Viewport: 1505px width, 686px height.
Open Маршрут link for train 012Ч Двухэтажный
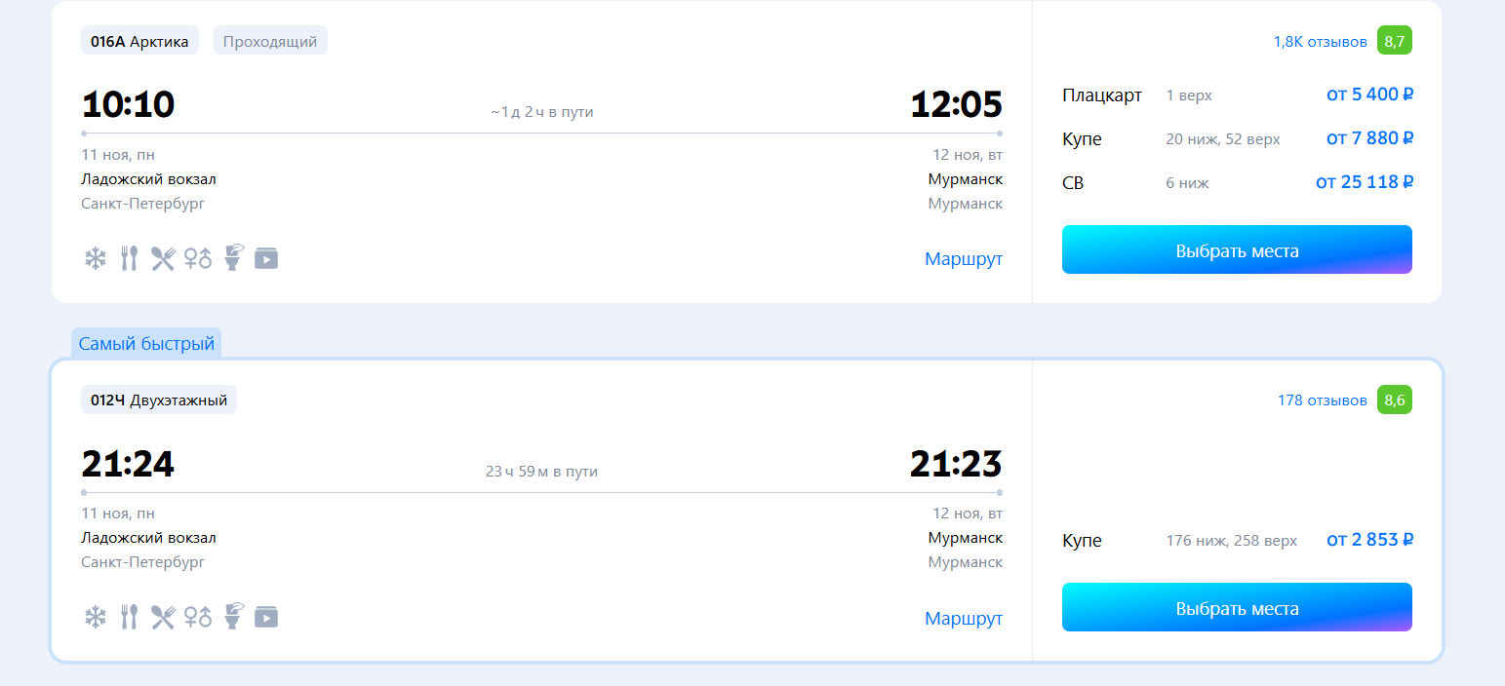coord(964,618)
